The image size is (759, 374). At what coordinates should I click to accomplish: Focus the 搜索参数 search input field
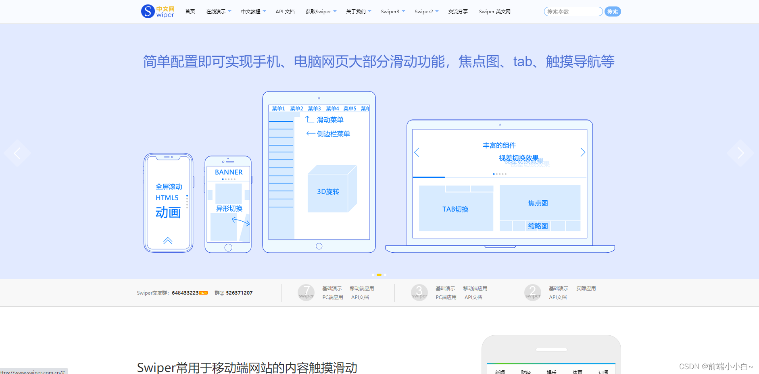pos(573,12)
